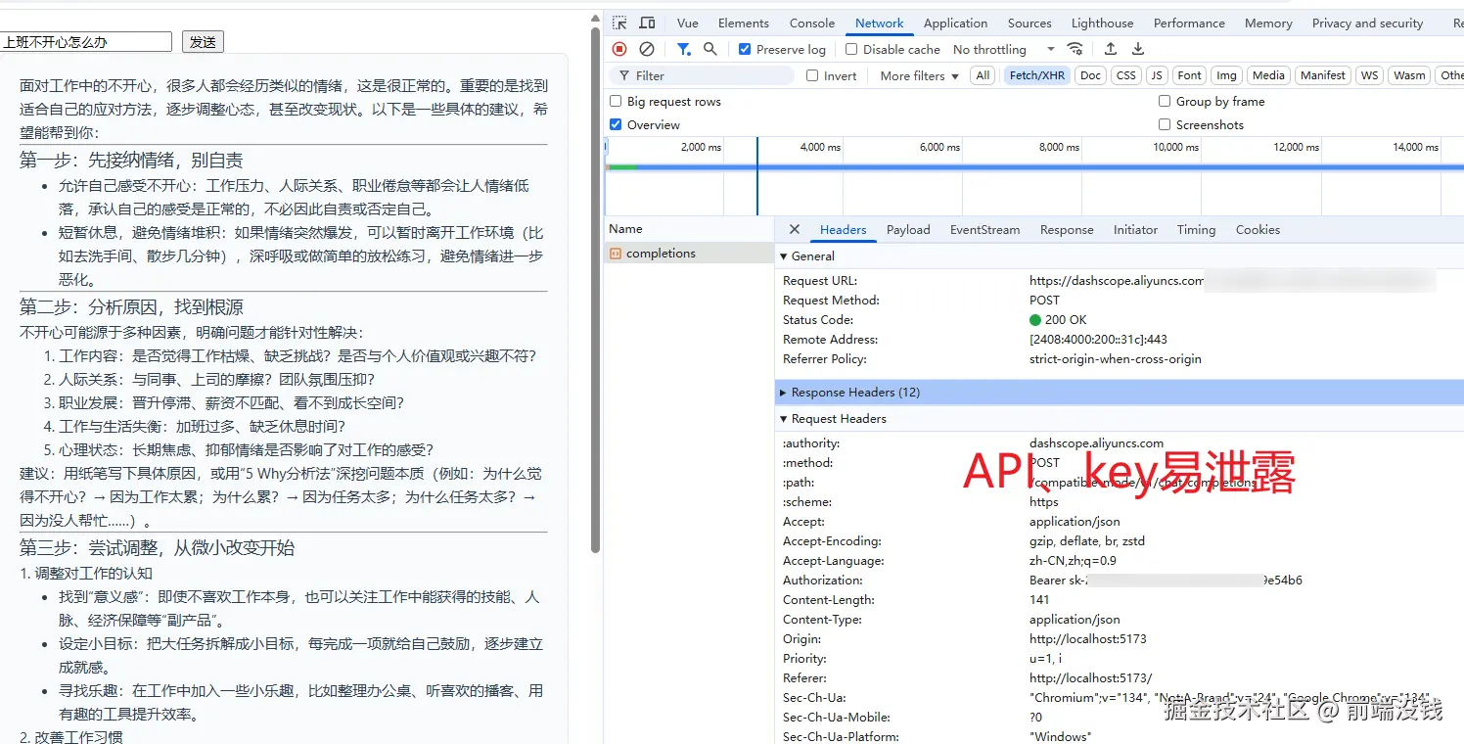Focus the question text input field
The height and width of the screenshot is (744, 1464).
(x=86, y=42)
